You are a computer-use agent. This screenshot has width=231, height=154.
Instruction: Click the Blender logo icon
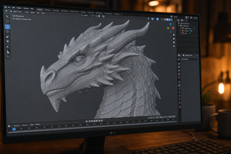point(6,7)
